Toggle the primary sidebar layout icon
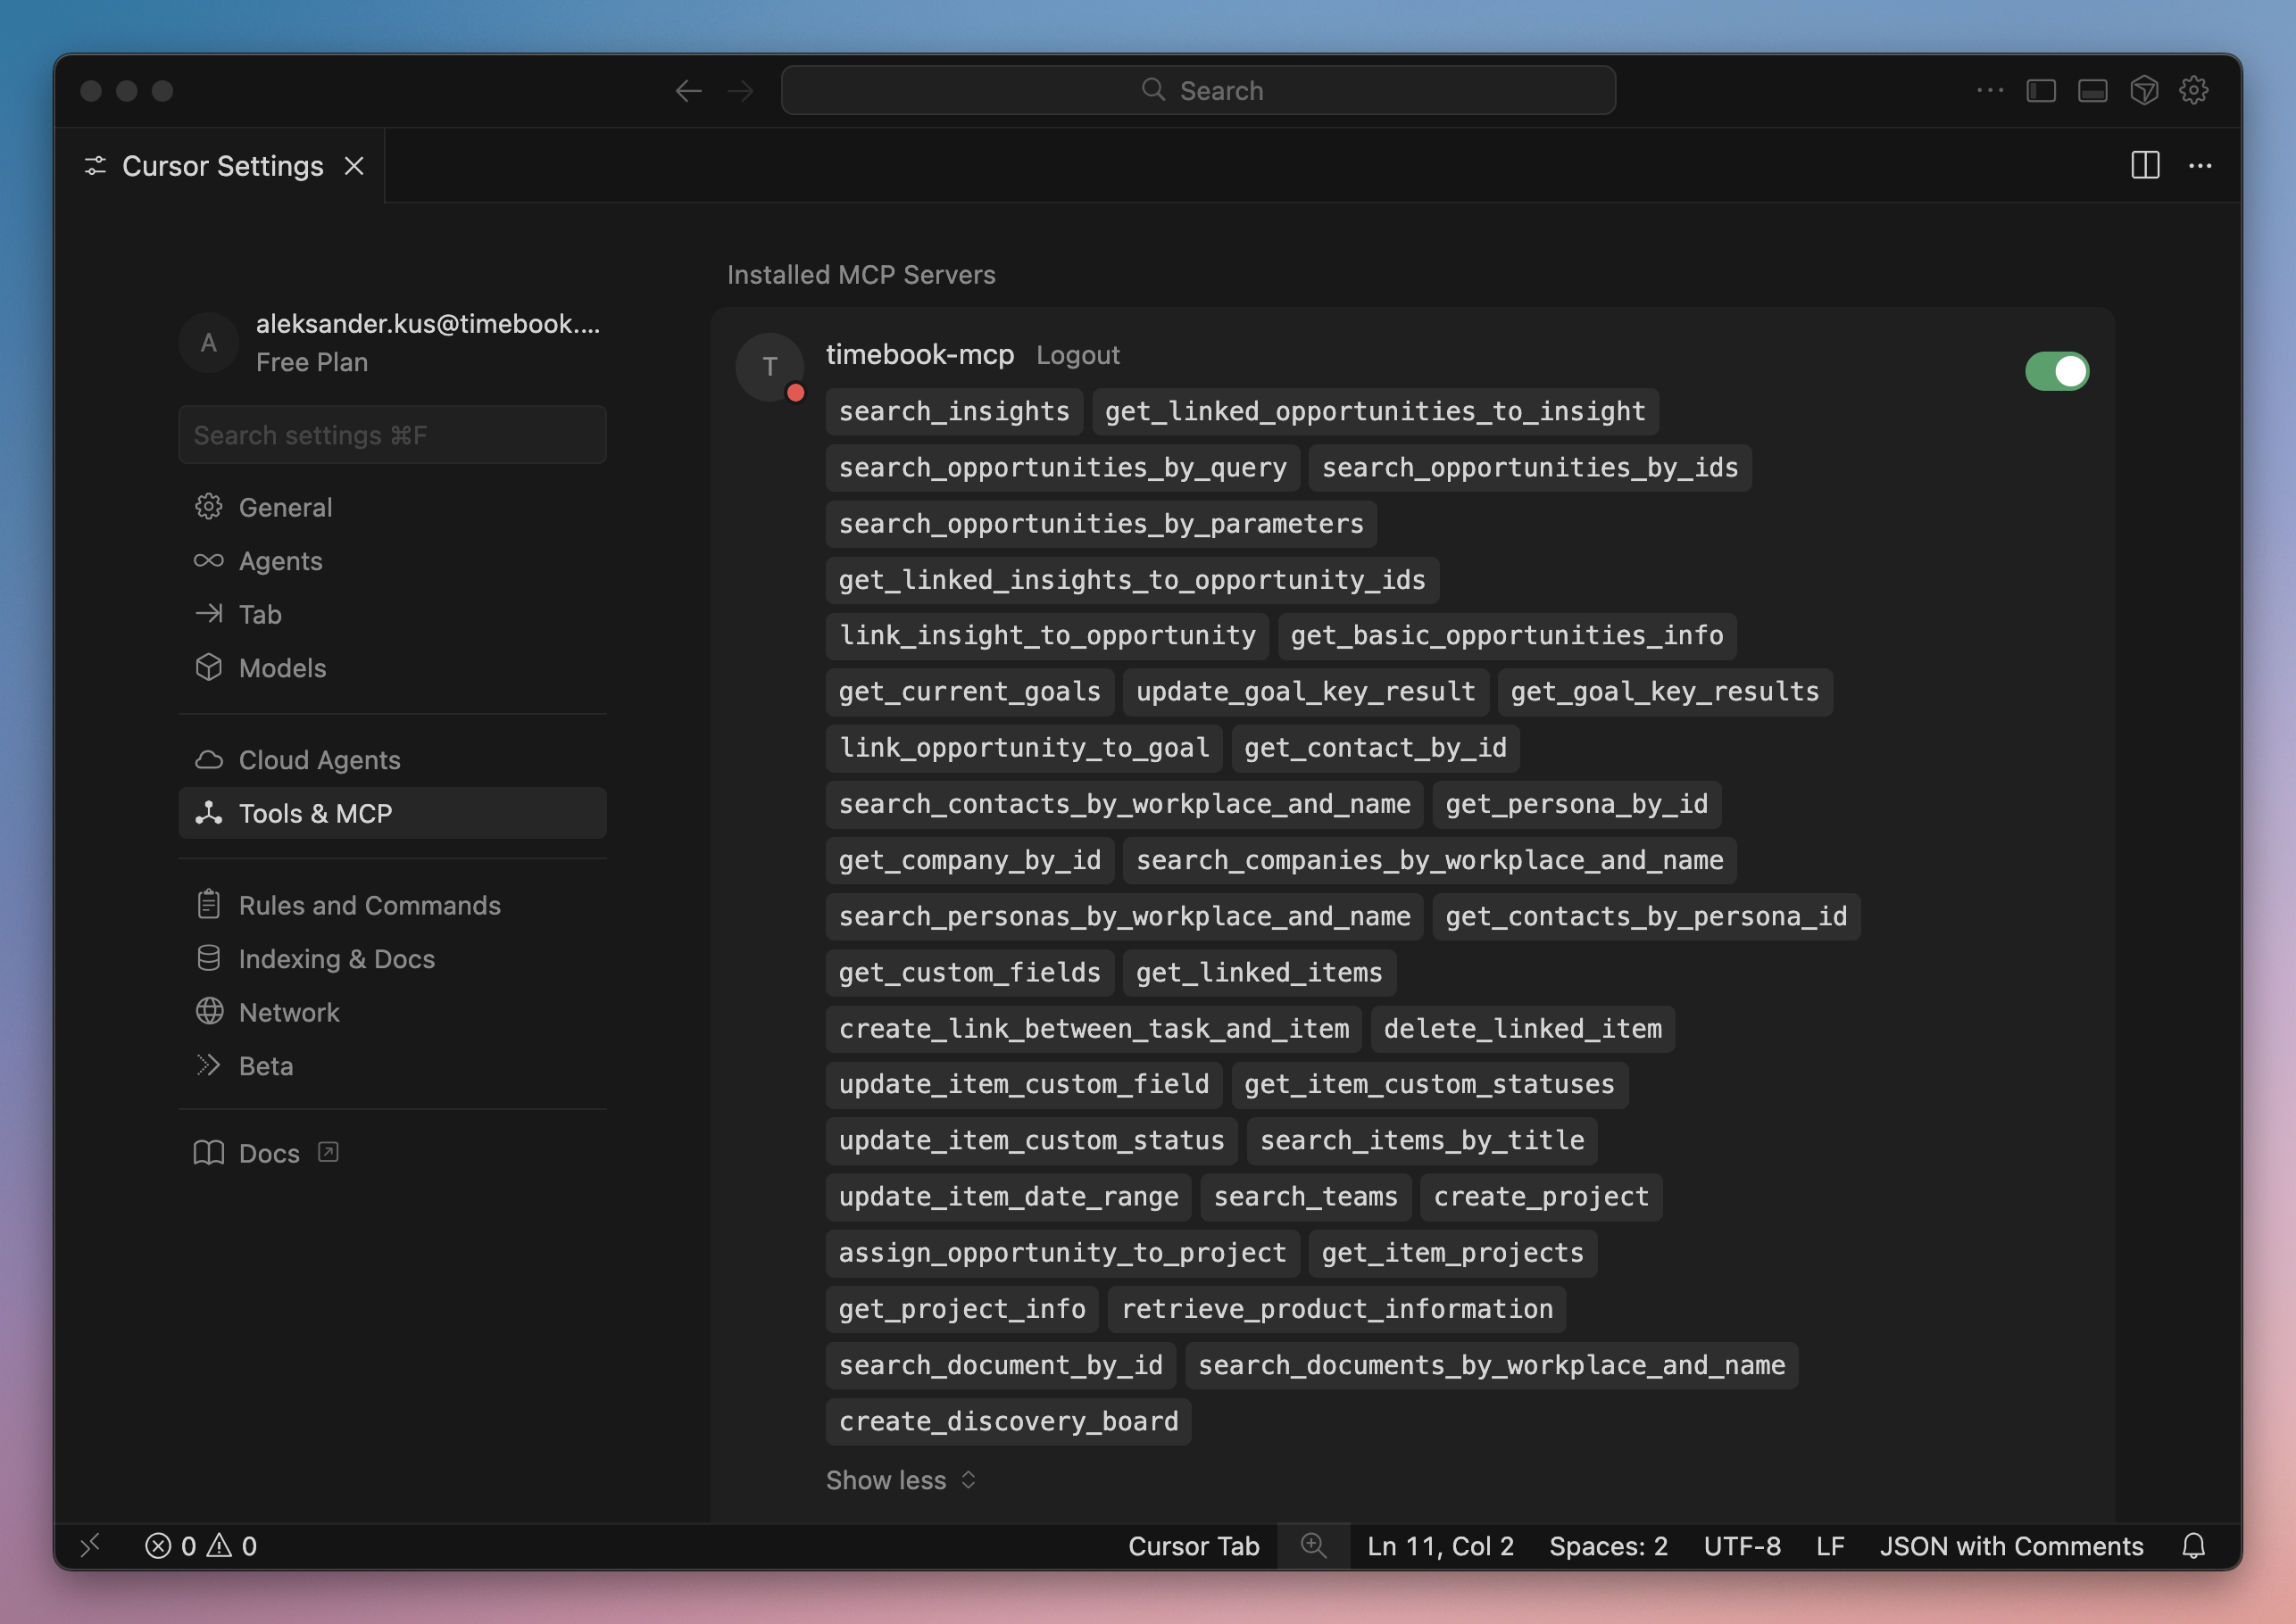Screen dimensions: 2296x1624 coord(2041,91)
